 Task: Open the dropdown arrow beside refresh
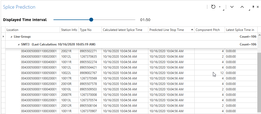(220, 7)
